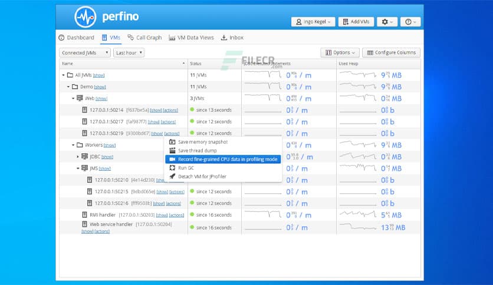The image size is (493, 285).
Task: Collapse the Demo folder node
Action: coord(68,87)
